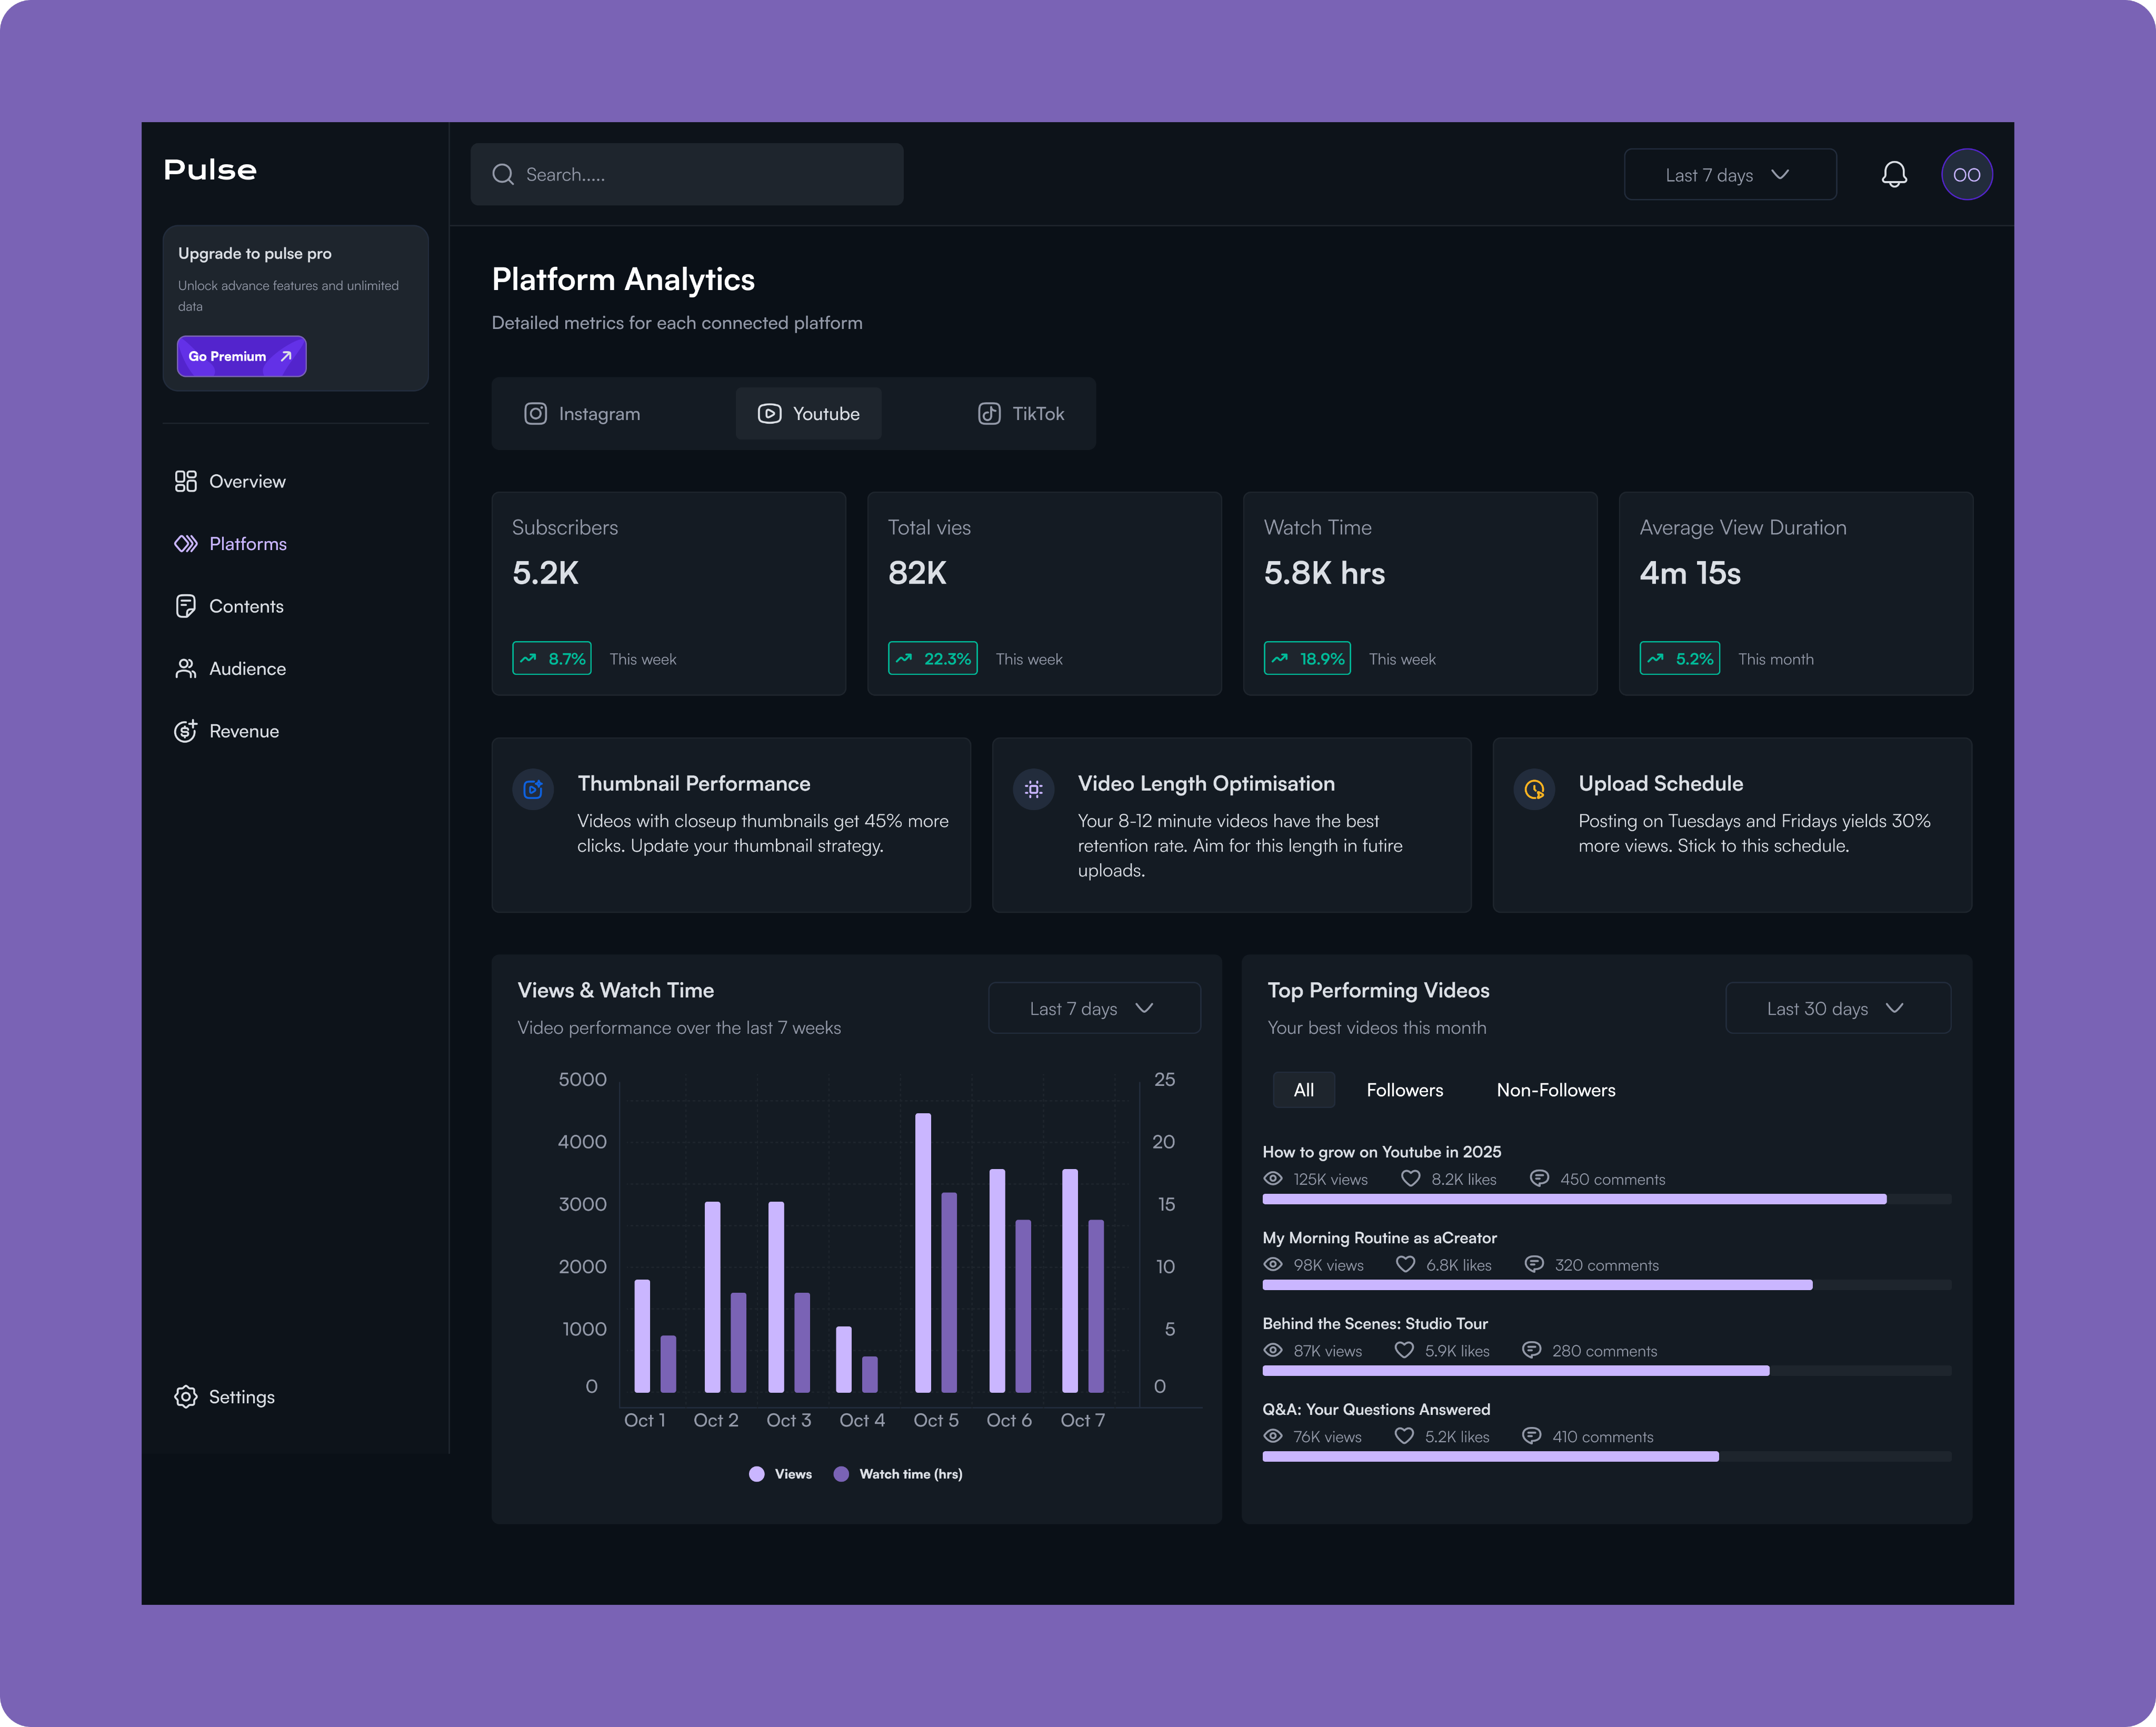Toggle the Watch time (hrs) legend marker

pos(841,1474)
